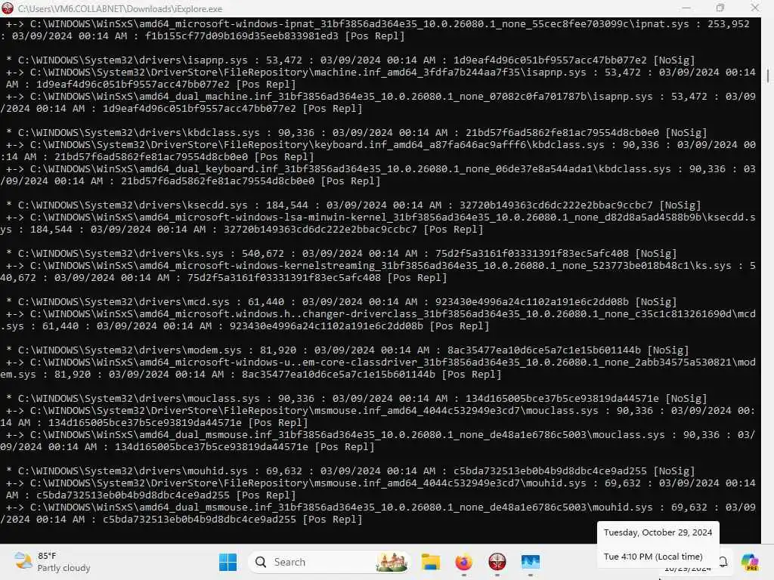Click the 'System32\drivers\ksecdd.sys' line
The image size is (774, 580).
[x=354, y=205]
